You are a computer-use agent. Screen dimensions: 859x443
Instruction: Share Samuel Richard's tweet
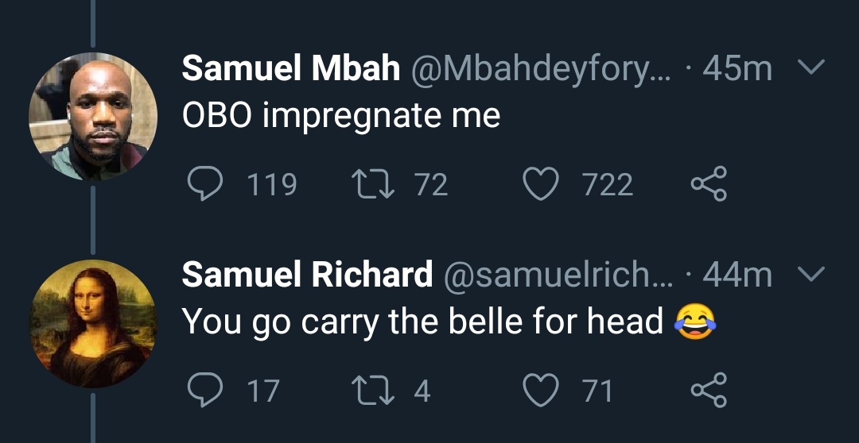[709, 391]
